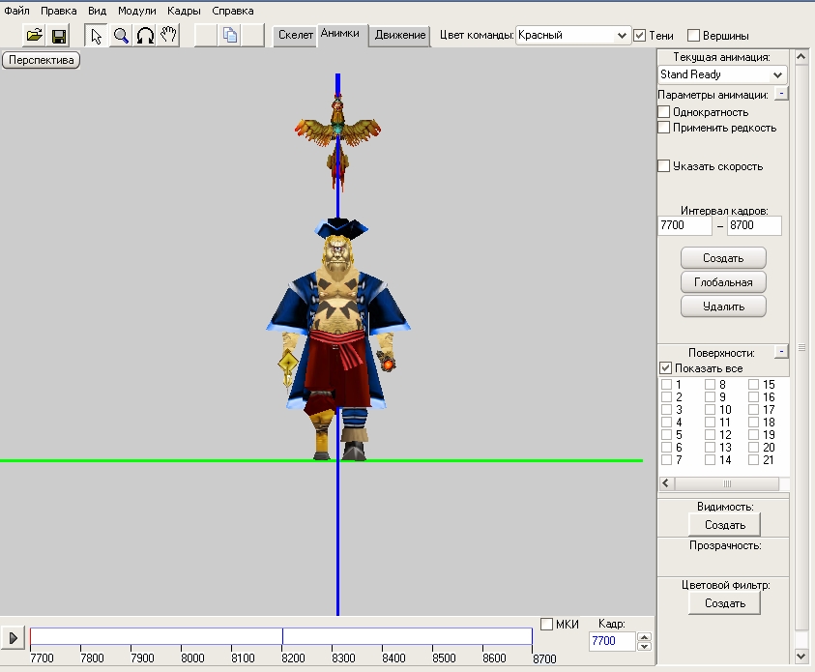The width and height of the screenshot is (815, 672).
Task: Toggle the Тени checkbox
Action: (x=640, y=36)
